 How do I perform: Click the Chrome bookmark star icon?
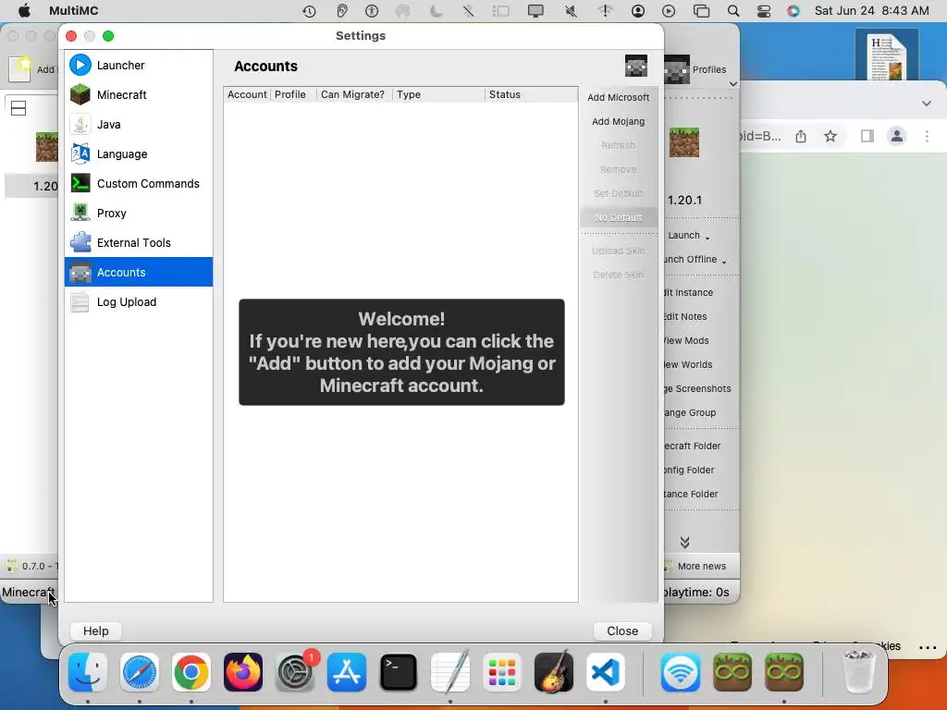coord(830,137)
